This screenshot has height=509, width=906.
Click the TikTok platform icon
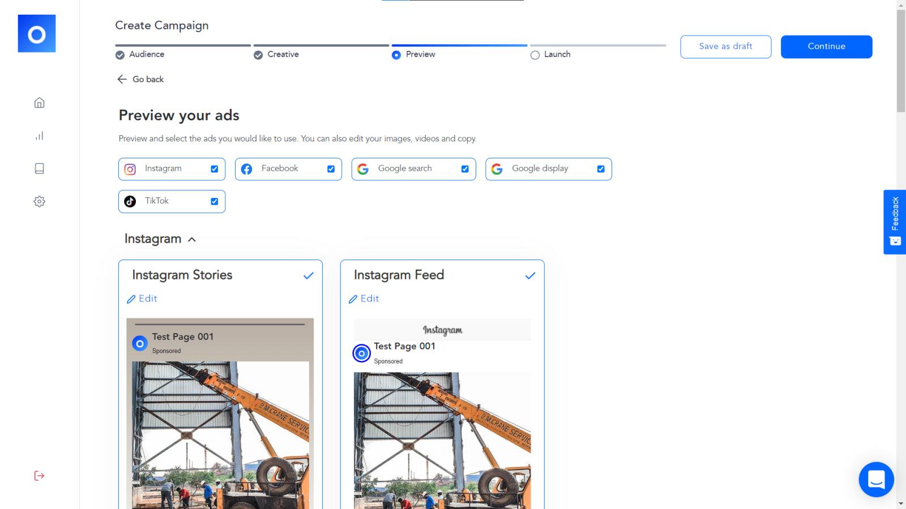click(130, 201)
